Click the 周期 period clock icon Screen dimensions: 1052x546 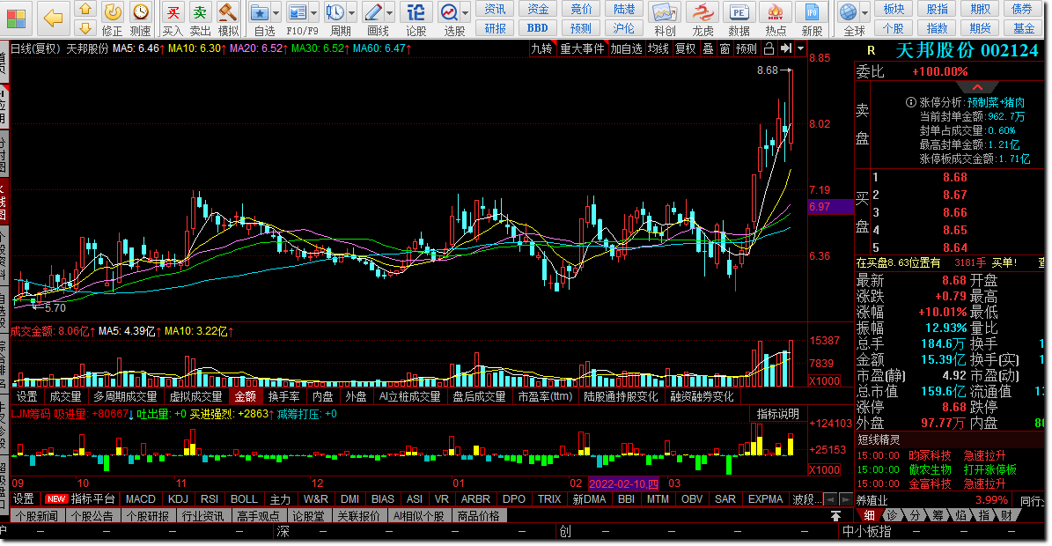click(335, 18)
